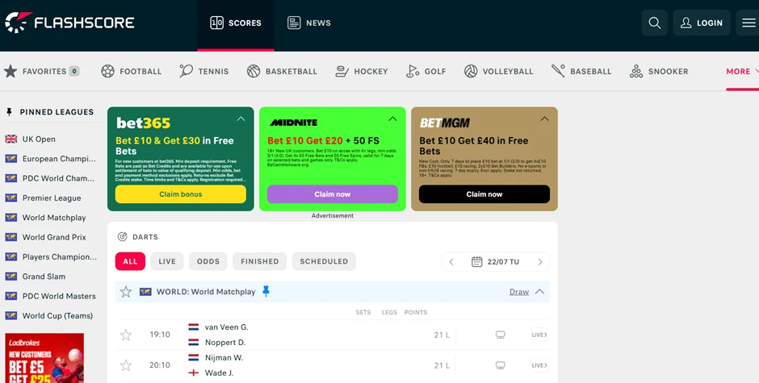The image size is (759, 383).
Task: Select the Snooker sport icon
Action: (636, 71)
